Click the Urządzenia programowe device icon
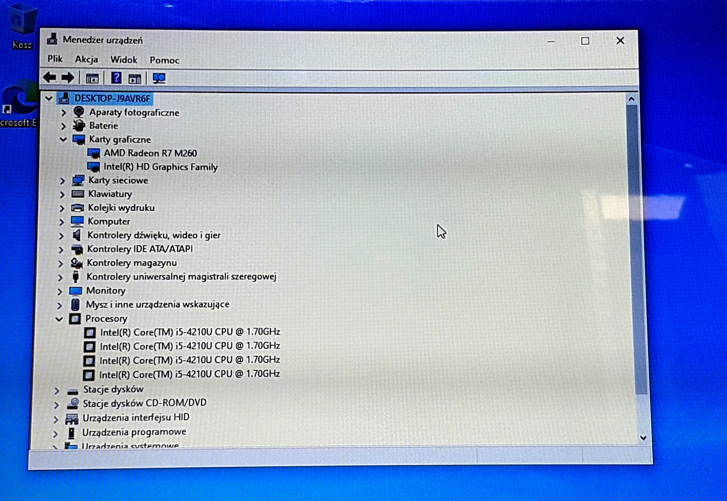Viewport: 727px width, 501px height. tap(71, 433)
